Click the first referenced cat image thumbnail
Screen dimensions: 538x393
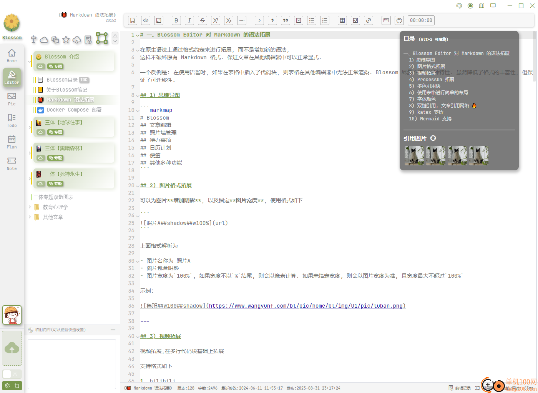[x=414, y=156]
